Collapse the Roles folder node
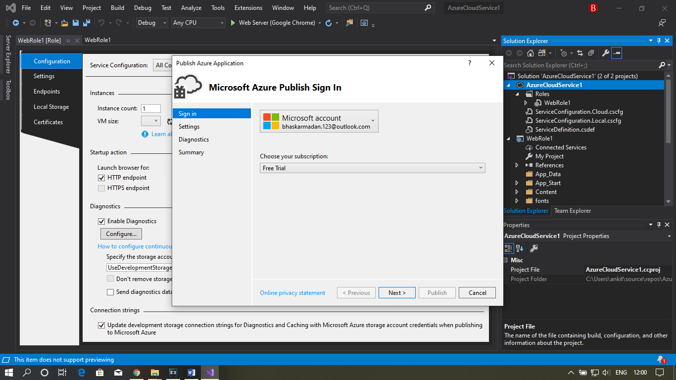This screenshot has height=380, width=676. (517, 94)
